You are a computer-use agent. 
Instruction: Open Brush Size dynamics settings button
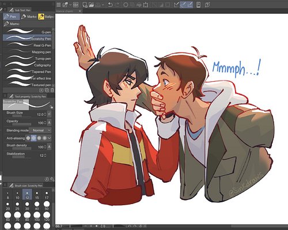click(49, 114)
